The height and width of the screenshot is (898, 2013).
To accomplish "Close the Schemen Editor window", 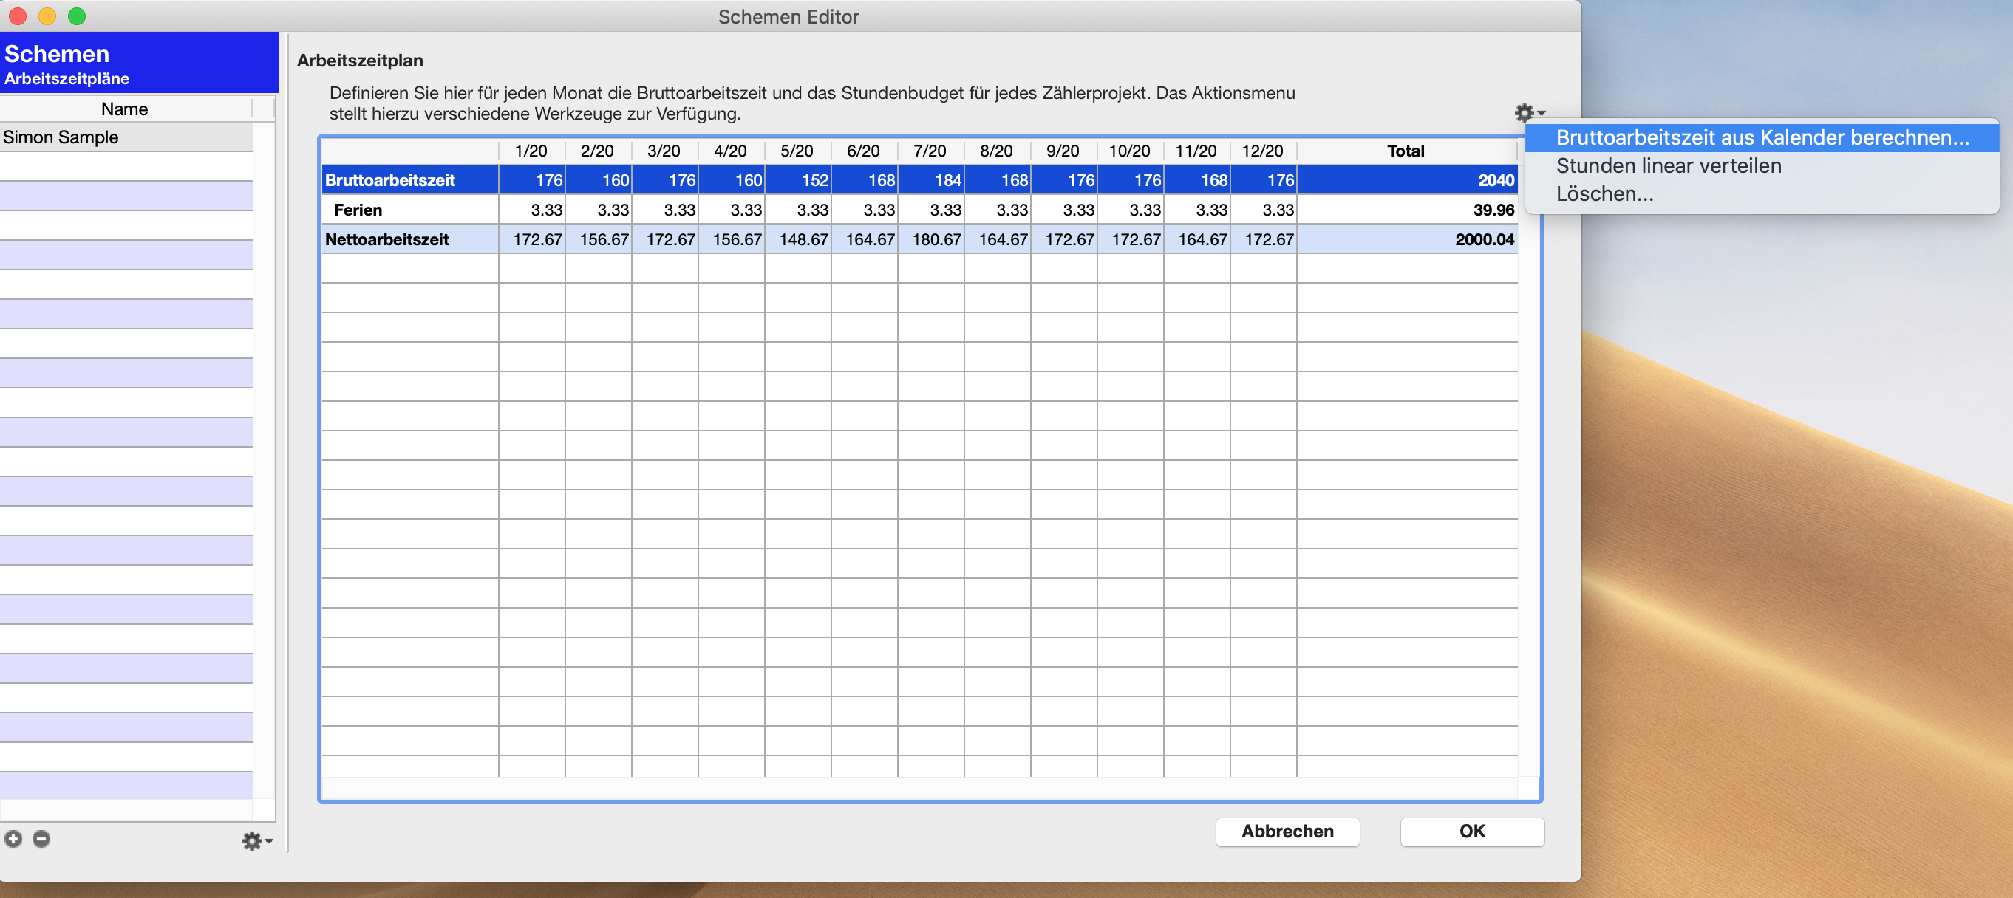I will (18, 16).
